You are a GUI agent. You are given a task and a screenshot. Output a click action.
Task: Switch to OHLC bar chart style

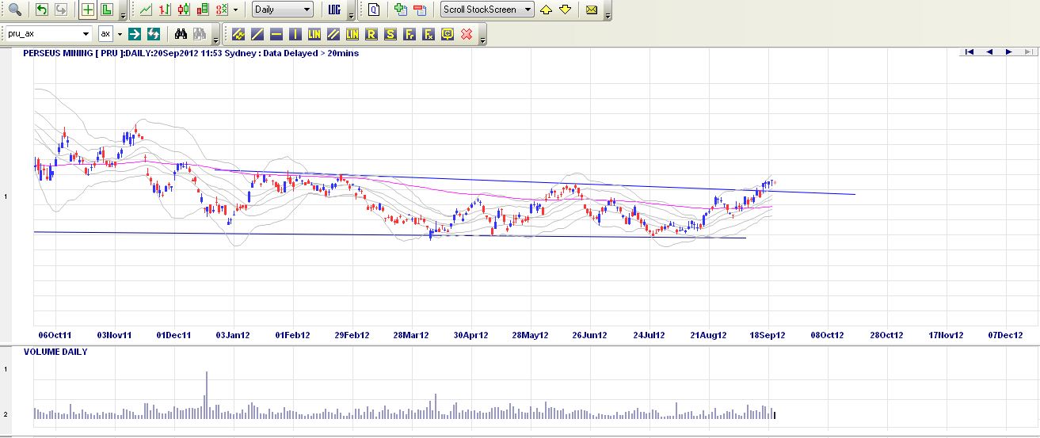point(165,10)
